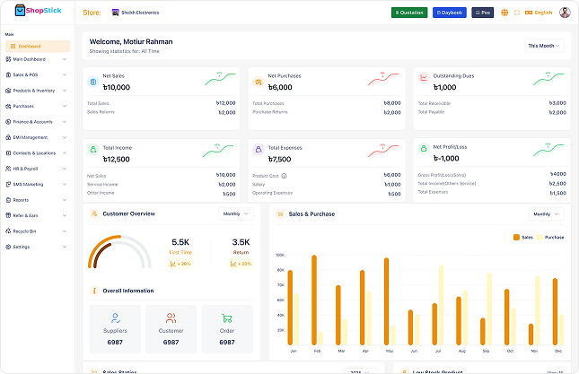This screenshot has height=374, width=579.
Task: Click the Net Sales card icon
Action: (x=93, y=82)
